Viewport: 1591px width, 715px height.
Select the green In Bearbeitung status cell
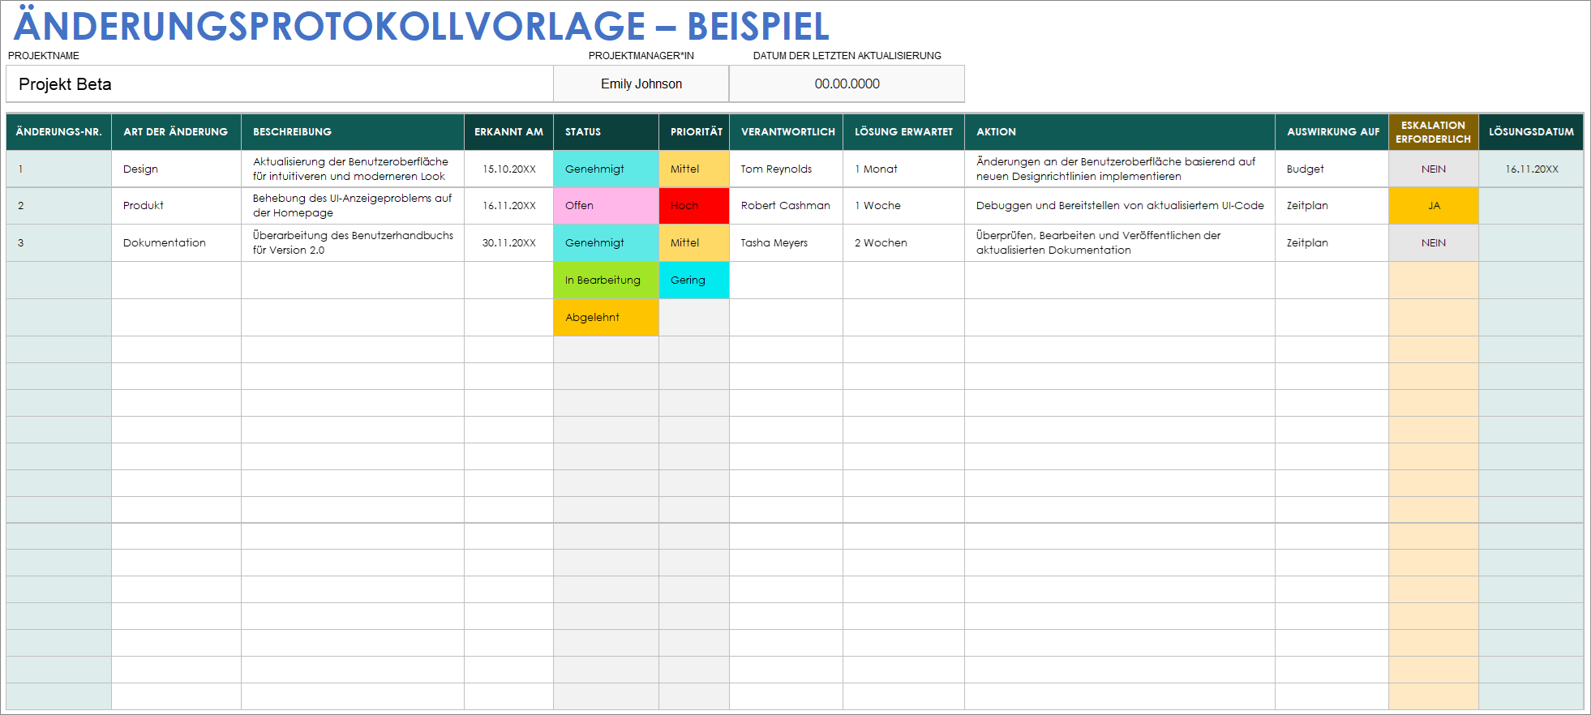coord(606,280)
